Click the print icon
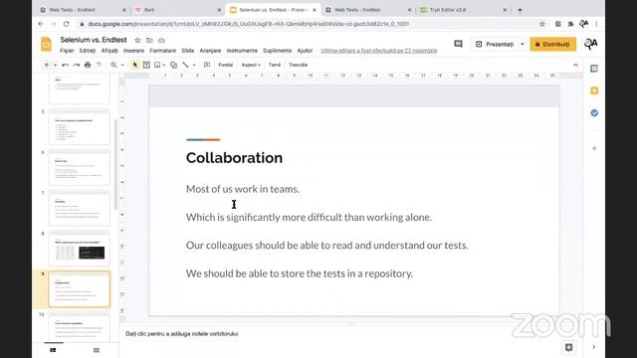637x358 pixels. (88, 65)
